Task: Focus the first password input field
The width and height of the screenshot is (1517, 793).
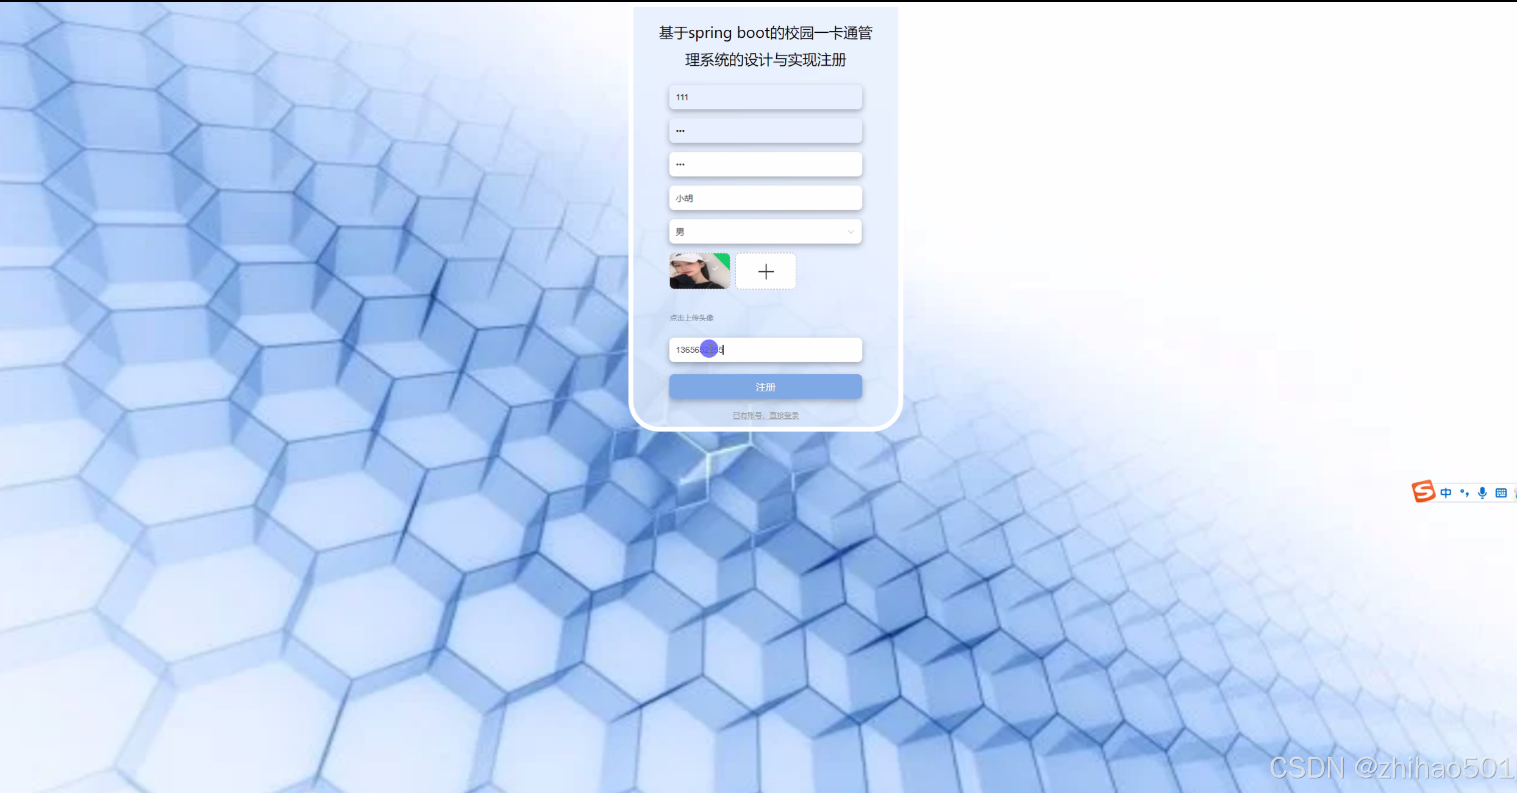Action: [x=765, y=130]
